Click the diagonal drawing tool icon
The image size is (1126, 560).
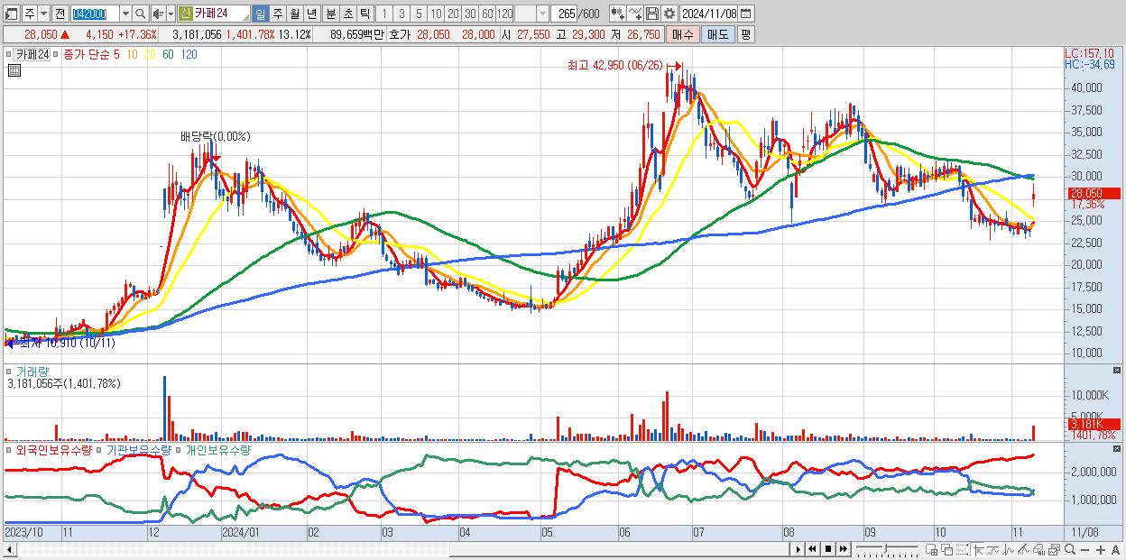click(x=1023, y=550)
